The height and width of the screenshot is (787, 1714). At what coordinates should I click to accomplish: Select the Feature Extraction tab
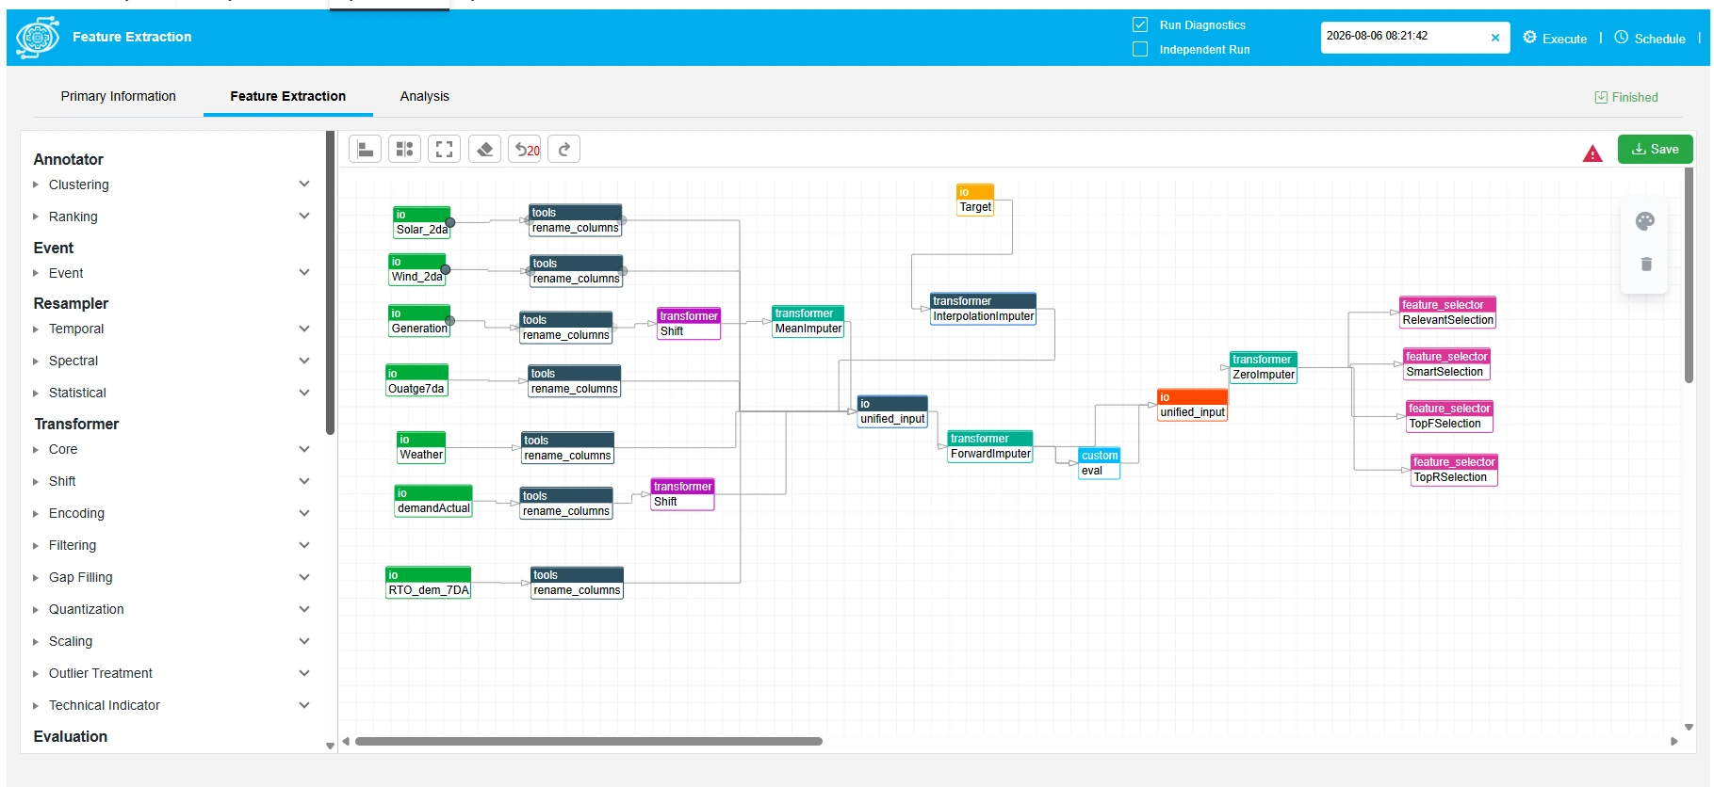288,96
